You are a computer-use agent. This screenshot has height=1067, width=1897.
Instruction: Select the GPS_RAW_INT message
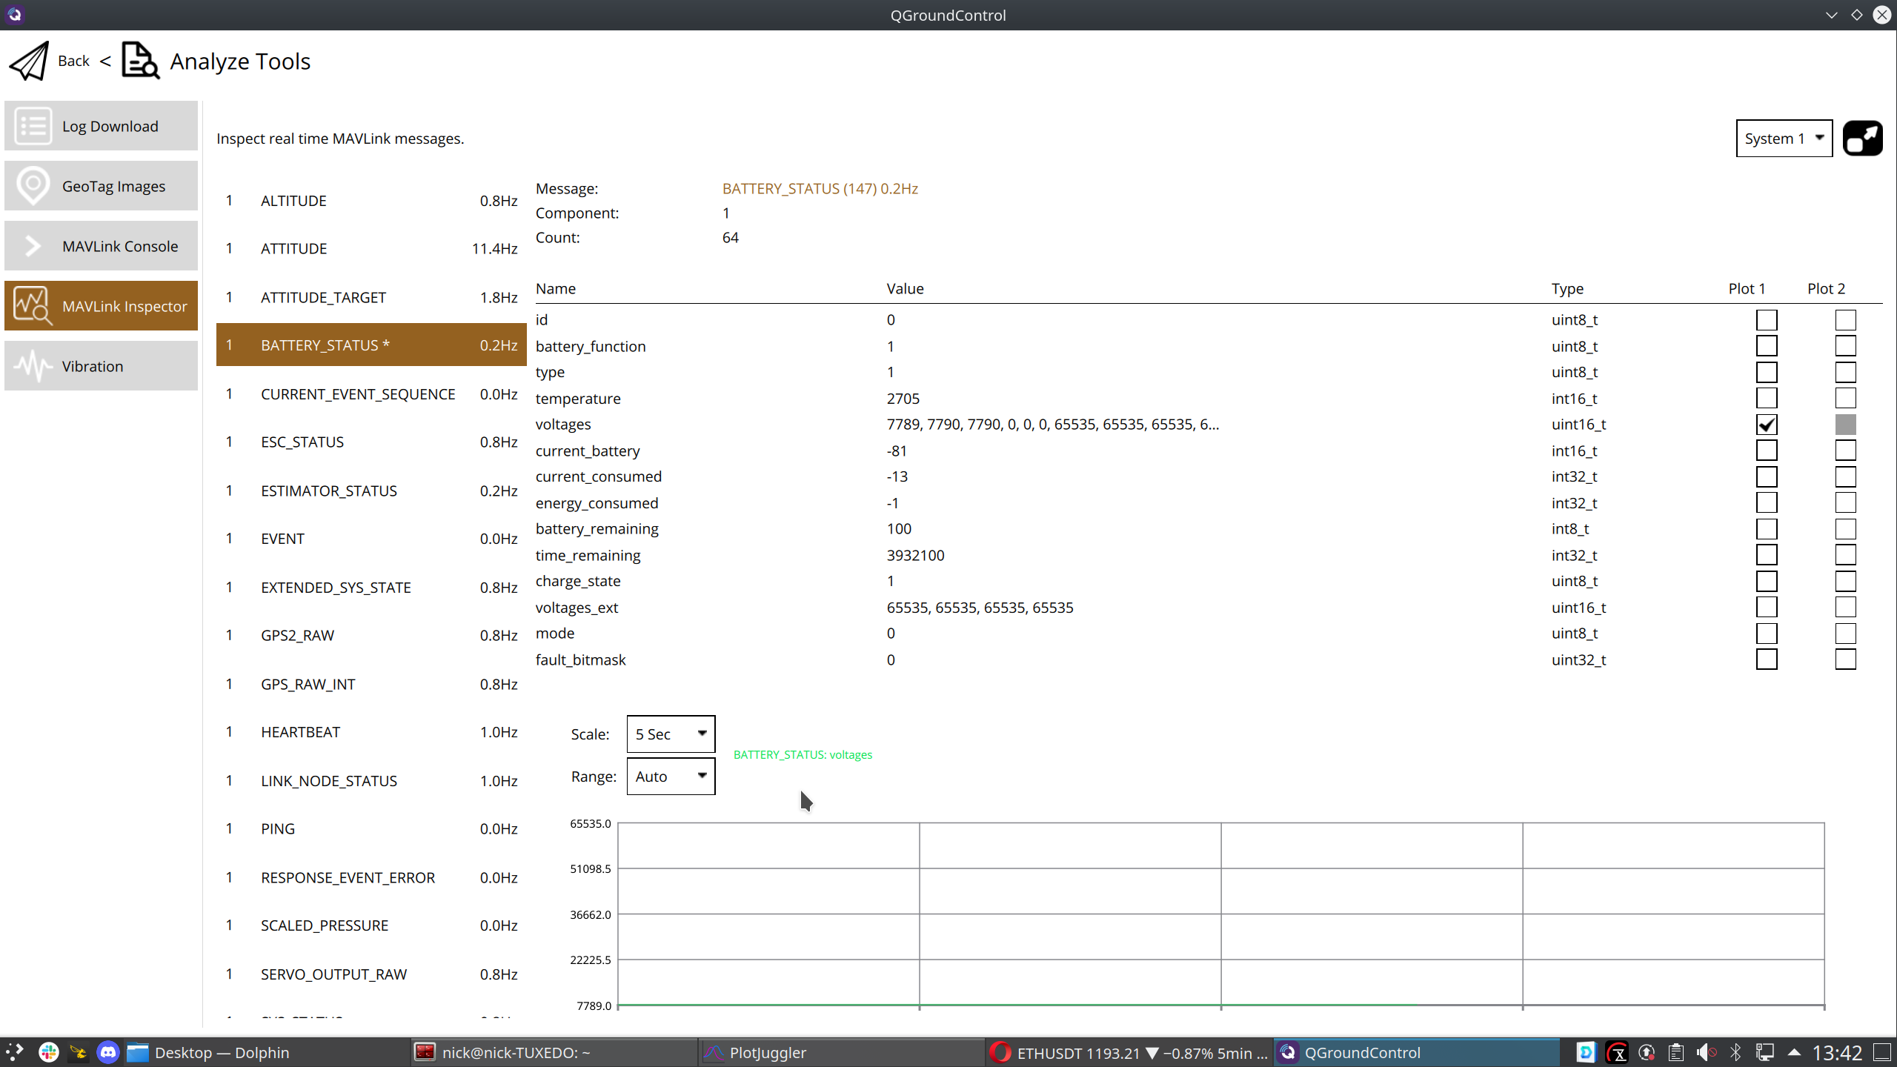click(x=371, y=684)
